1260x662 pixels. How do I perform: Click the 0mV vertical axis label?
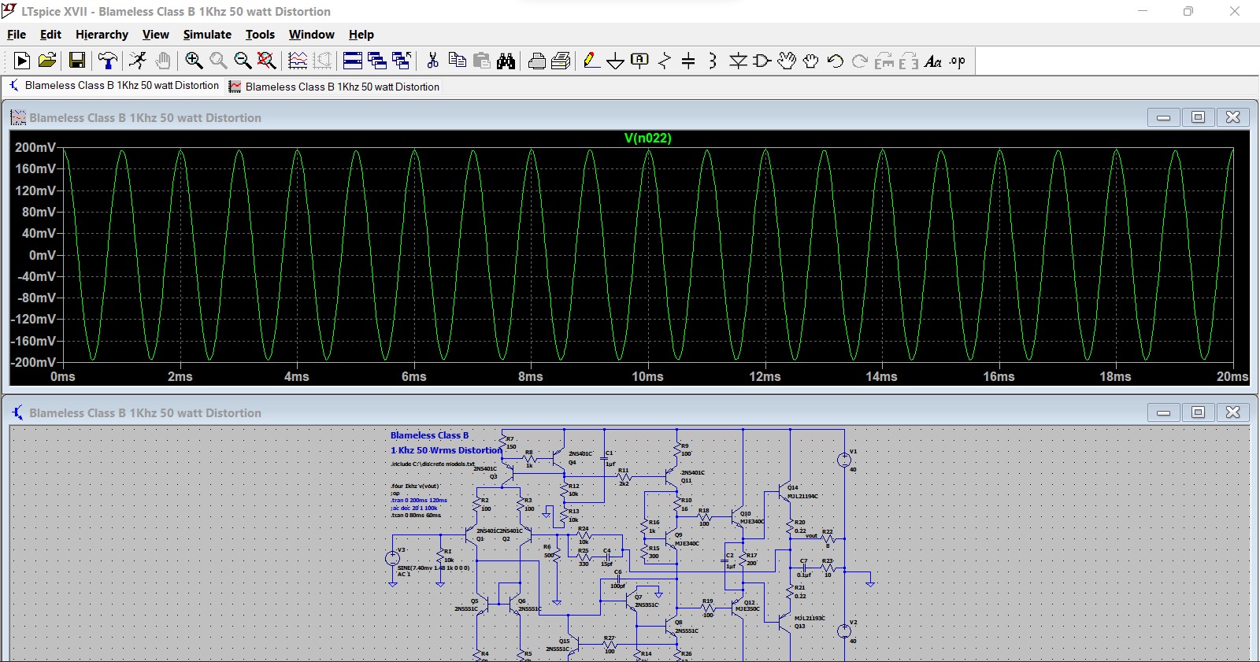coord(42,255)
